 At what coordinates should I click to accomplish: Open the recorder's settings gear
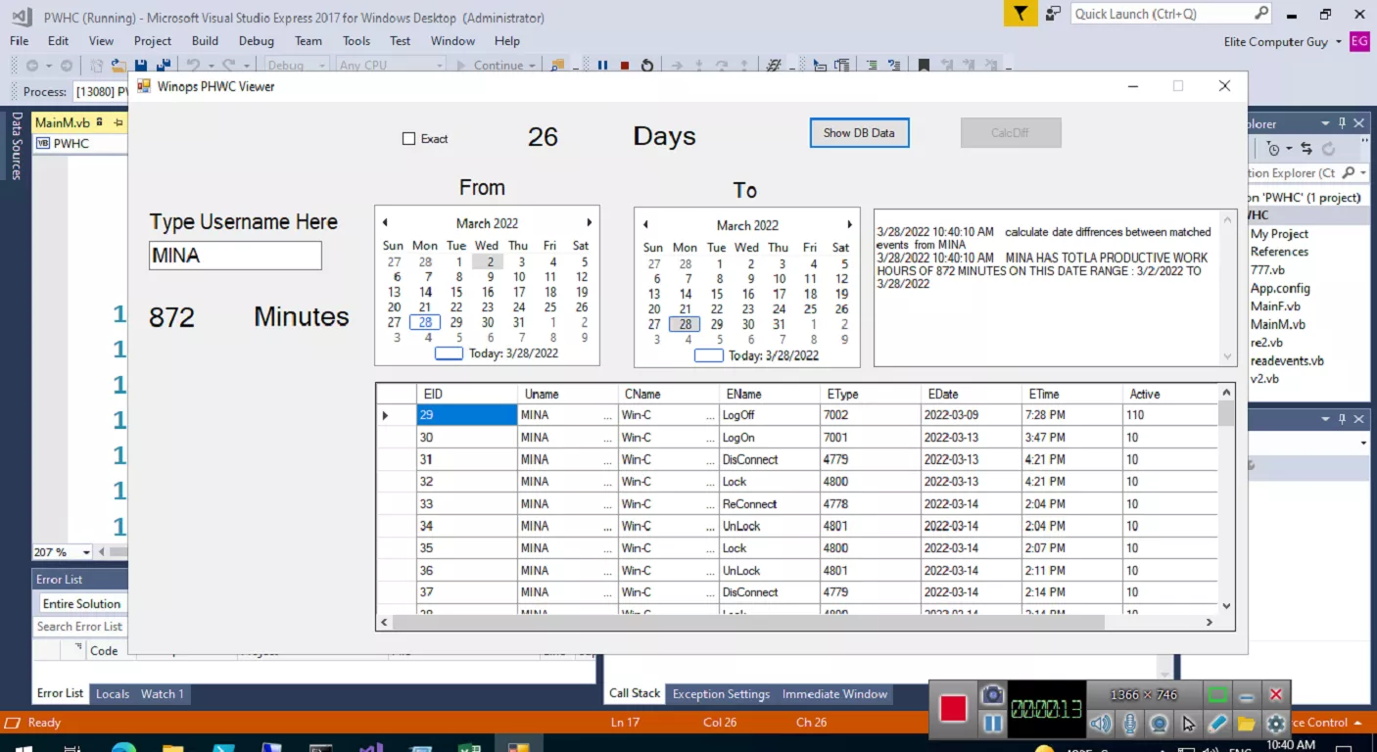pyautogui.click(x=1275, y=724)
